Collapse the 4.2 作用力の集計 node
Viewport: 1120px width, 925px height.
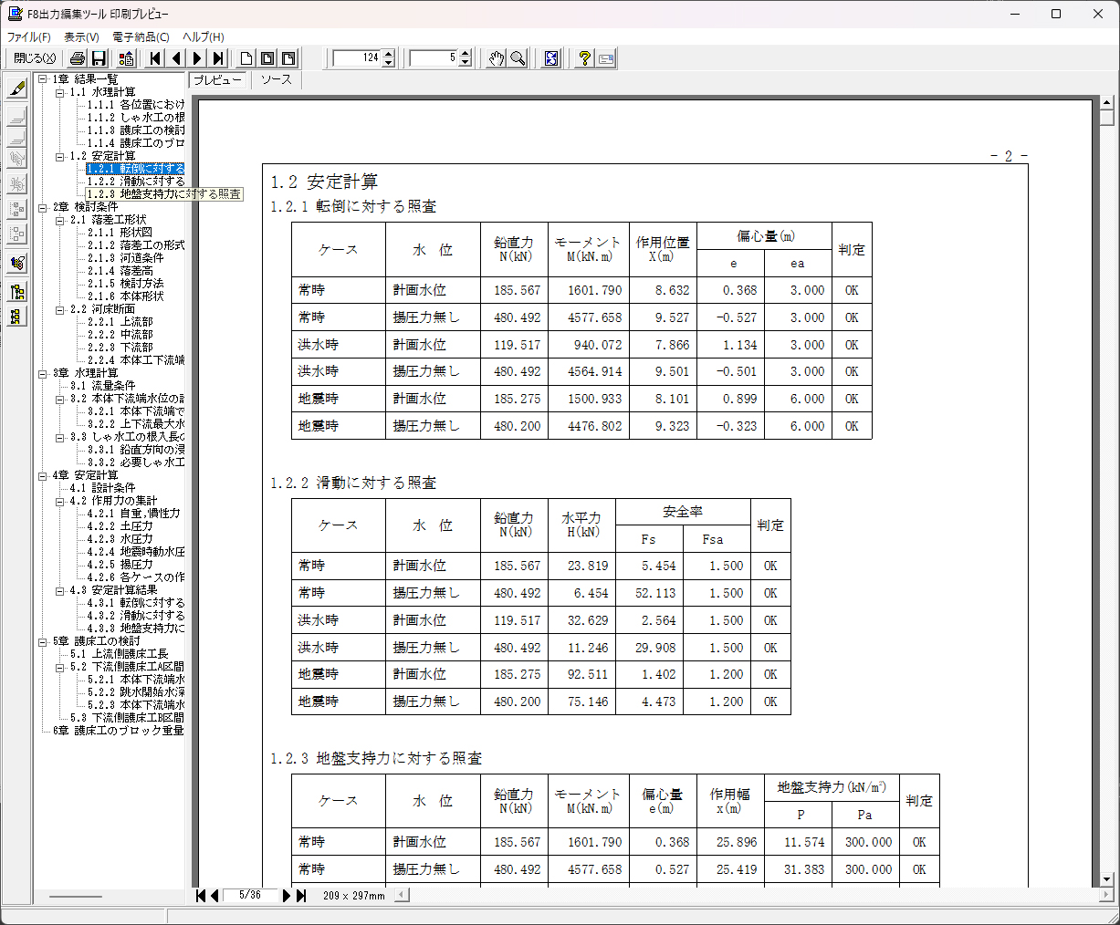60,501
